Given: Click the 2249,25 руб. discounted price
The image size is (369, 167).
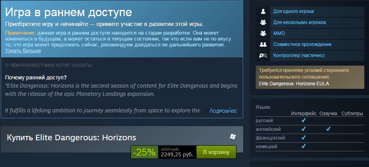Looking at the screenshot, I should click(177, 154).
